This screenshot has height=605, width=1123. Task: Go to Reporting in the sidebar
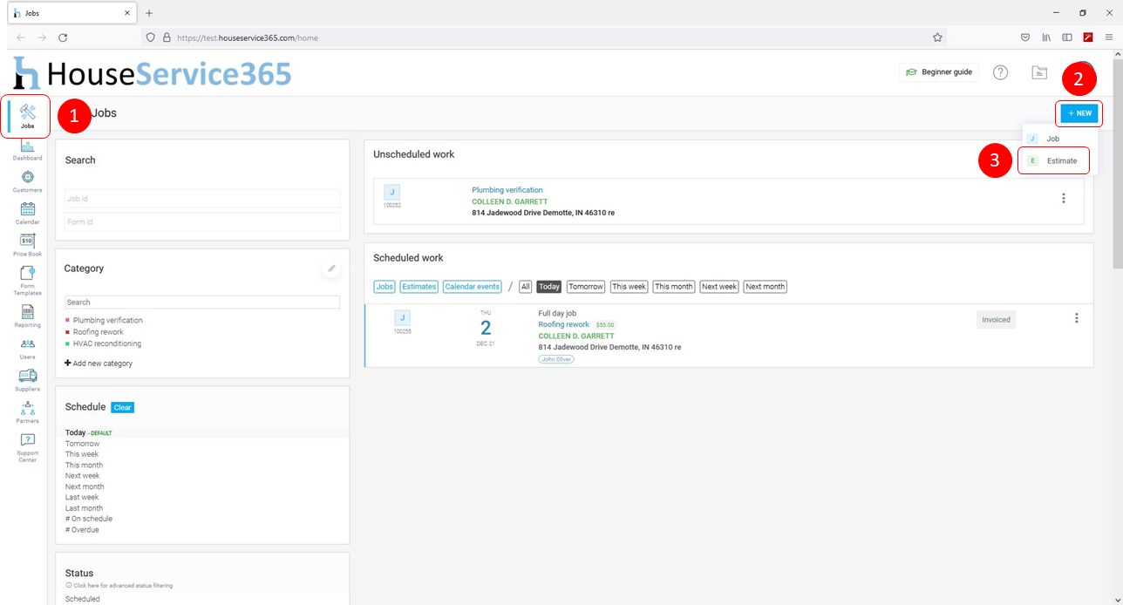click(x=28, y=316)
